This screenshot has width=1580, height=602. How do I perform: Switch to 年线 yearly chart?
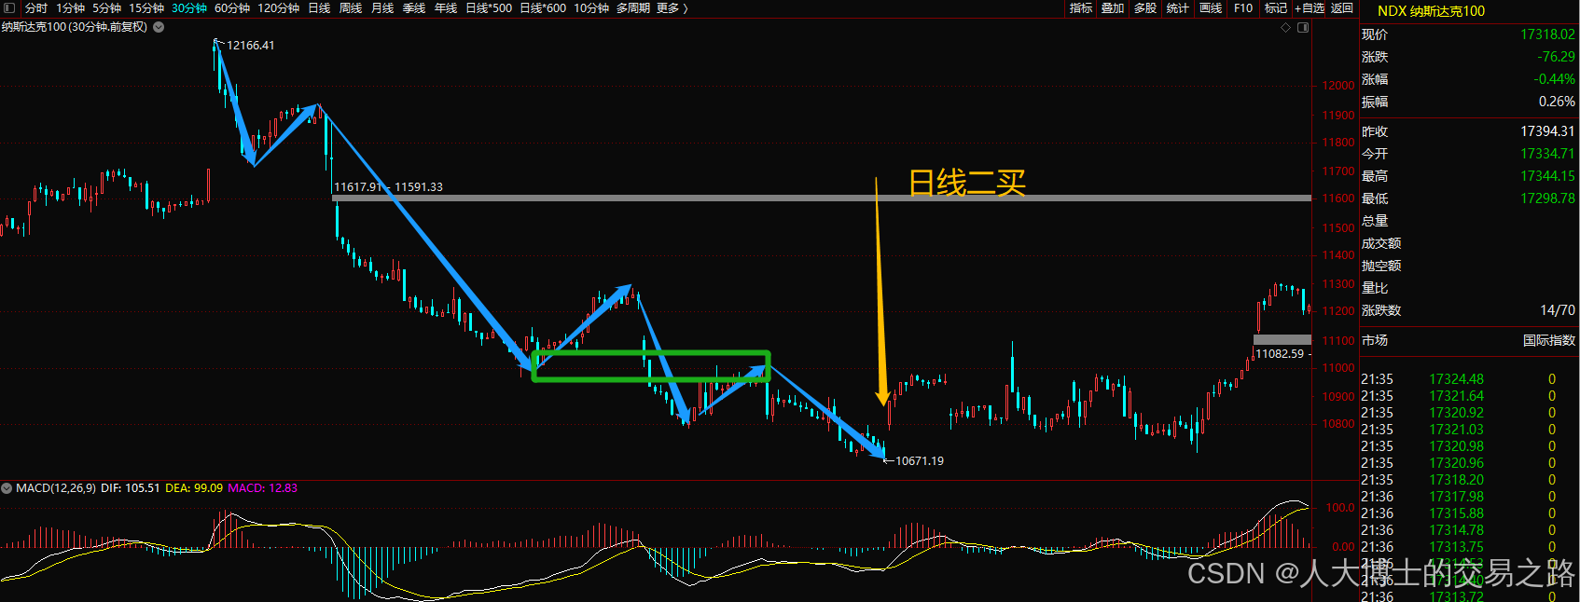446,8
